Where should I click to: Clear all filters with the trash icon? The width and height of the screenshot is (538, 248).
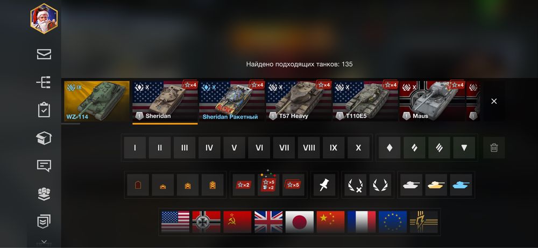coord(494,148)
